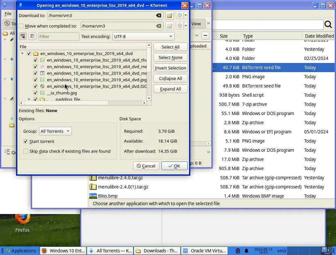Image resolution: width=336 pixels, height=255 pixels.
Task: Open the View menu in file manager
Action: click(196, 24)
